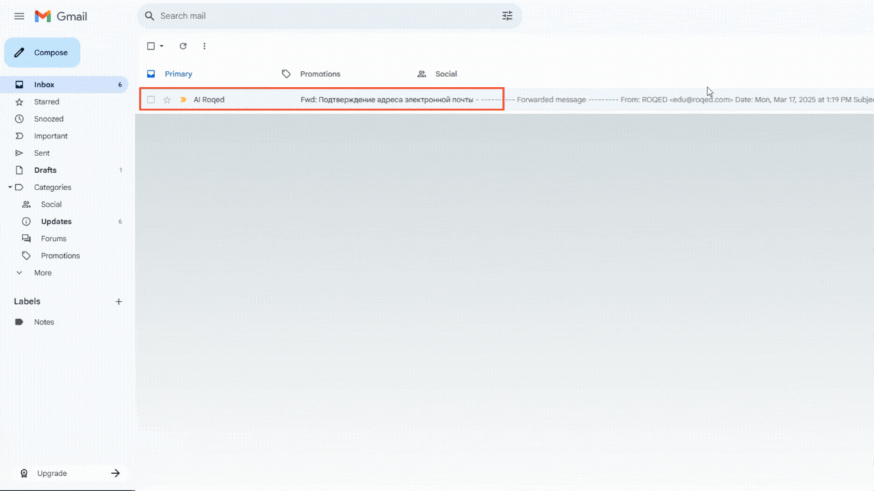874x491 pixels.
Task: Star the Al Roqed email
Action: (167, 100)
